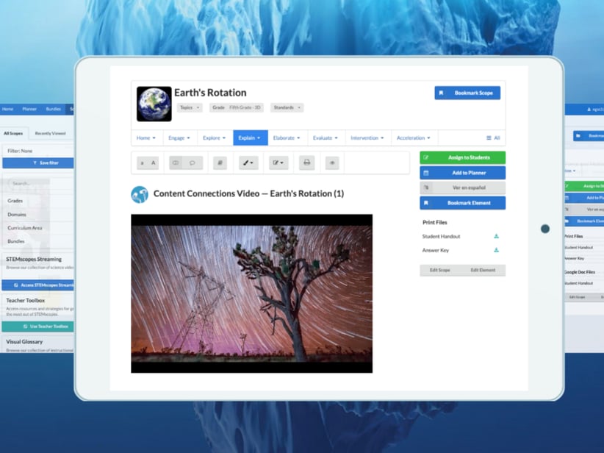The image size is (604, 453).
Task: Expand the Topics dropdown
Action: 189,107
